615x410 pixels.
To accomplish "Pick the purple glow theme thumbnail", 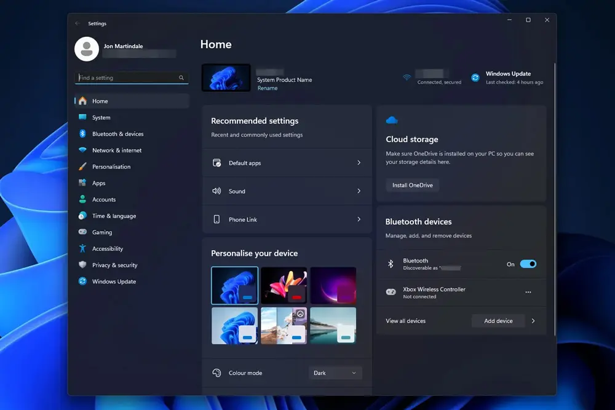I will 333,285.
